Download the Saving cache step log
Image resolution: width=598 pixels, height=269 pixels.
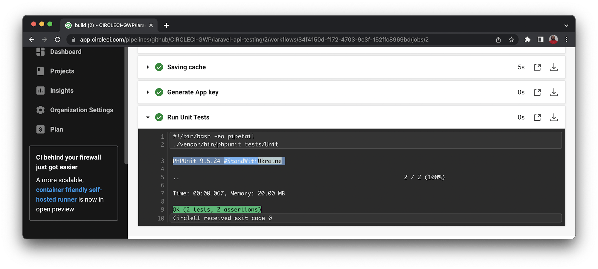click(554, 67)
